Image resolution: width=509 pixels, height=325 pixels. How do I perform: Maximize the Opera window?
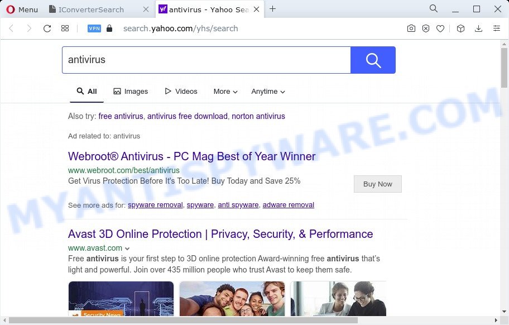click(477, 9)
